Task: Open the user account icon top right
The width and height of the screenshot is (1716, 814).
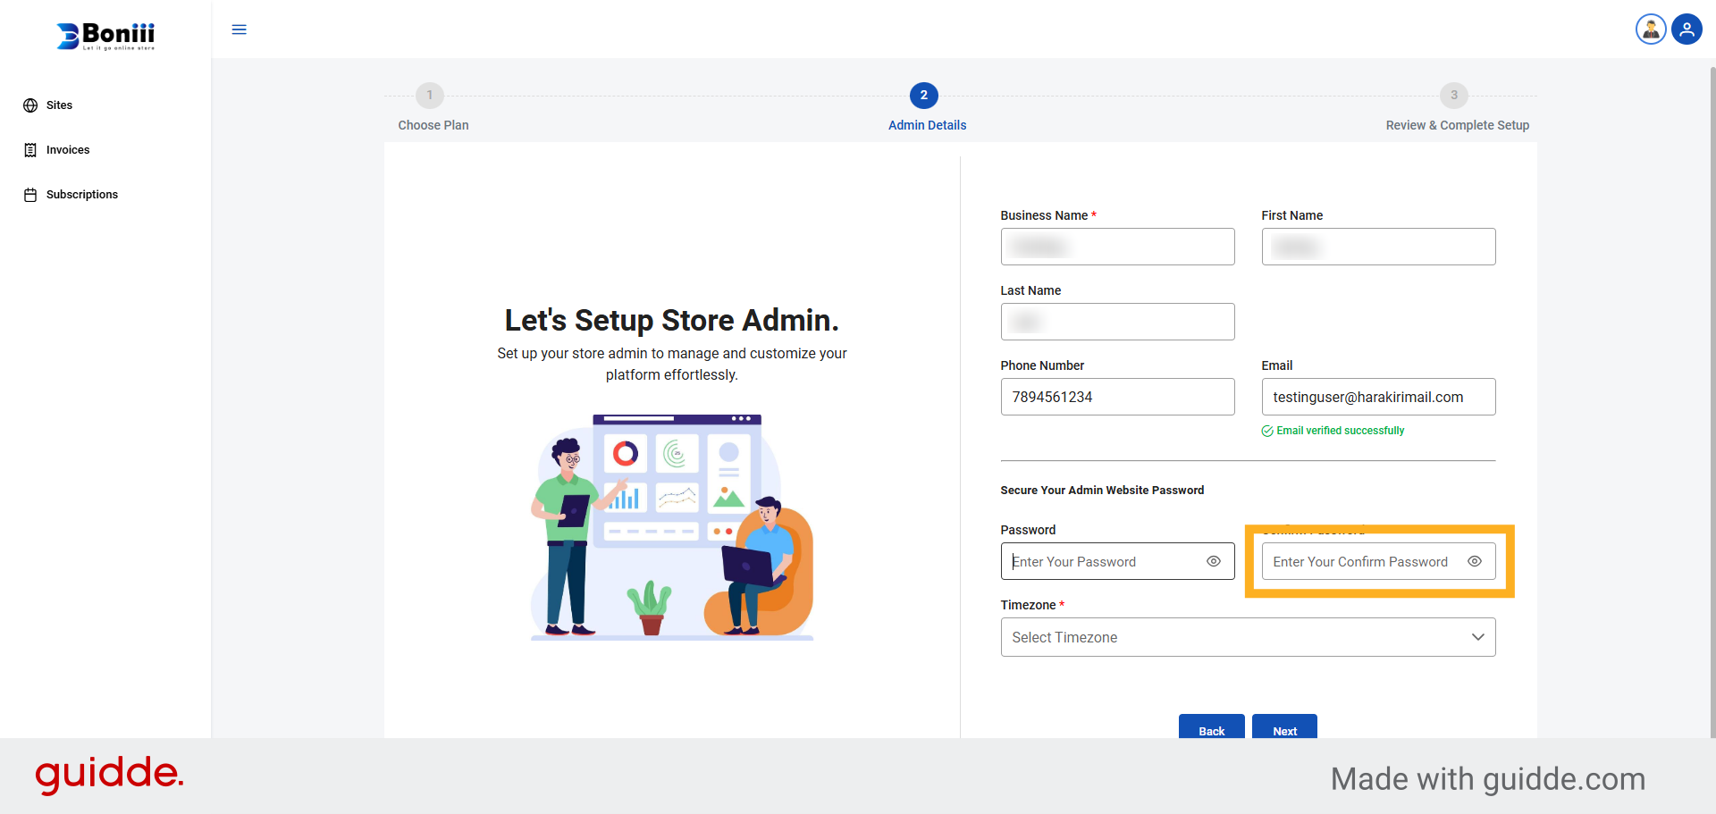Action: [x=1687, y=29]
